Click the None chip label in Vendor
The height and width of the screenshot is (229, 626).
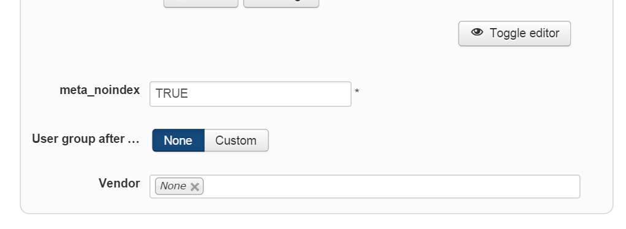point(173,186)
